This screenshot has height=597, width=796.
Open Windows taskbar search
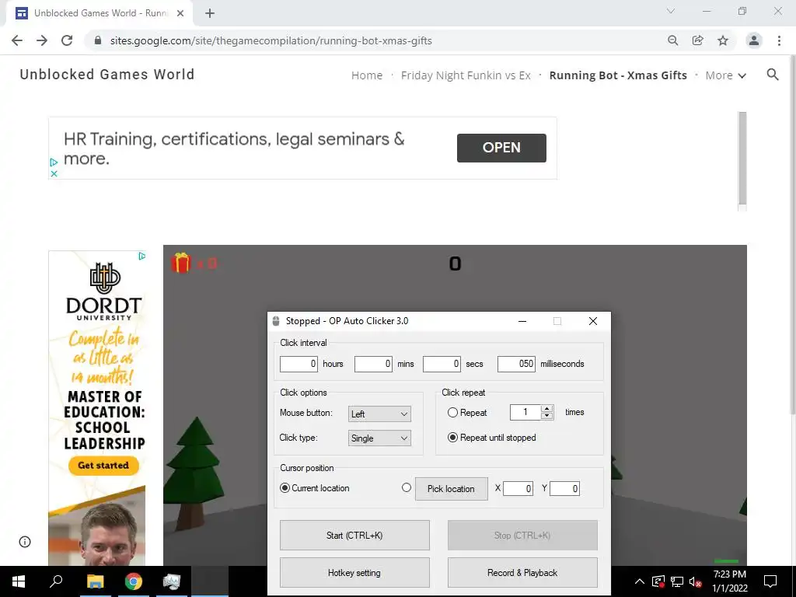[56, 581]
